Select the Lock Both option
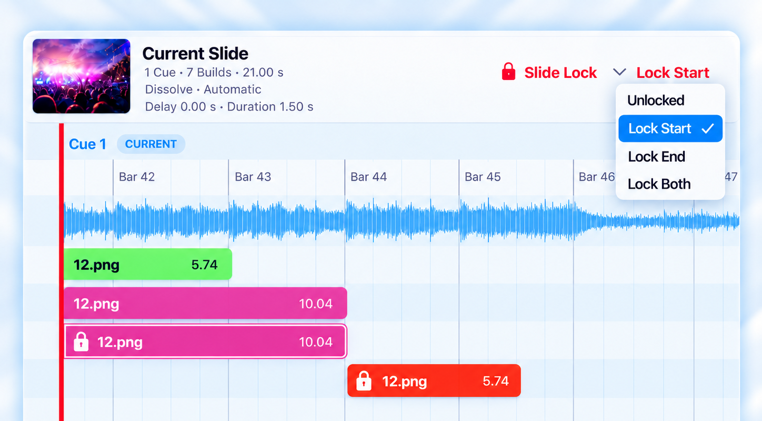Screen dimensions: 762x421 [659, 184]
